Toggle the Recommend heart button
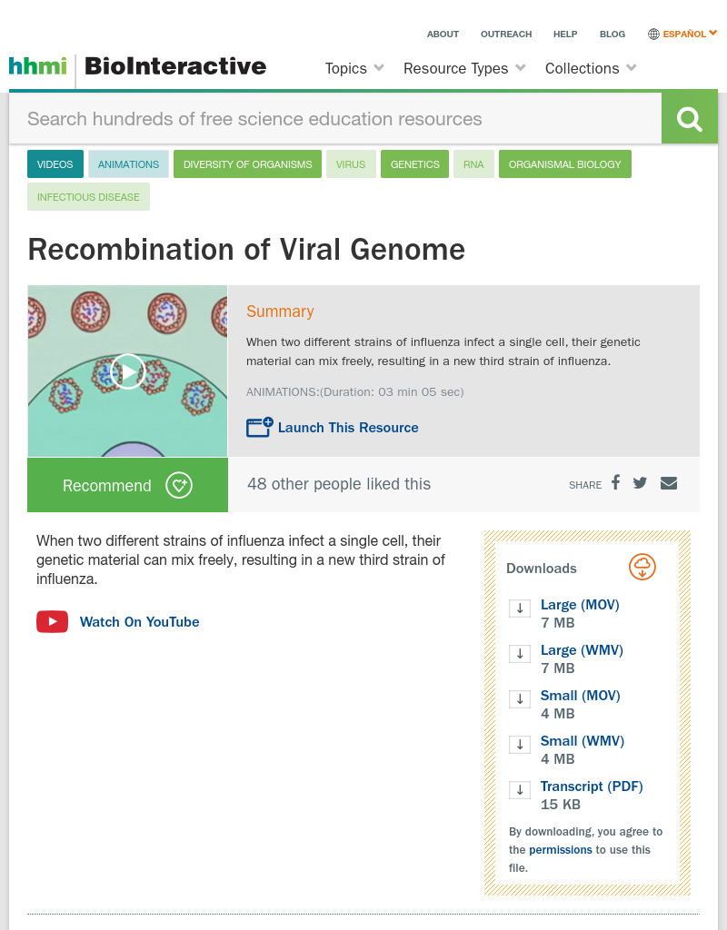 [179, 485]
